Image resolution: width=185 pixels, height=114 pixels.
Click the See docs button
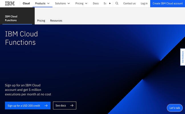pos(65,105)
